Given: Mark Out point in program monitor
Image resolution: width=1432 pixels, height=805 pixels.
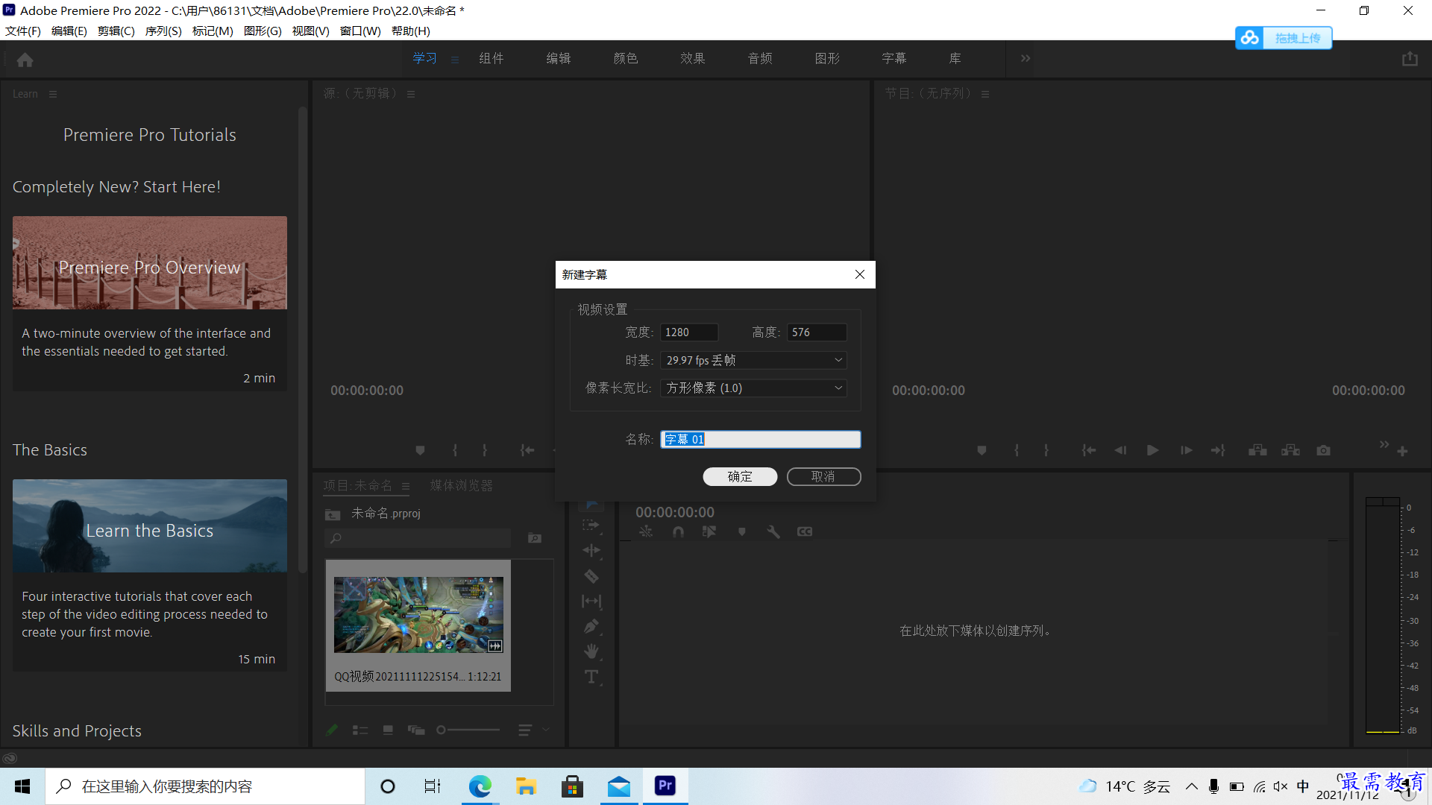Looking at the screenshot, I should [x=1046, y=450].
